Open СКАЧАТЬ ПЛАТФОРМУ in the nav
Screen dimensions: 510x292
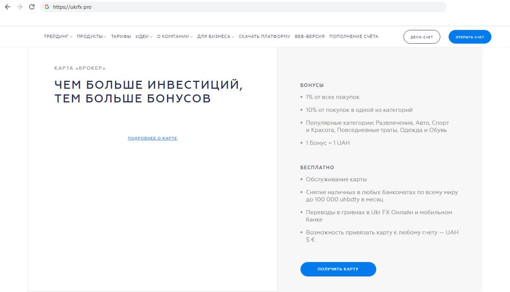(264, 36)
